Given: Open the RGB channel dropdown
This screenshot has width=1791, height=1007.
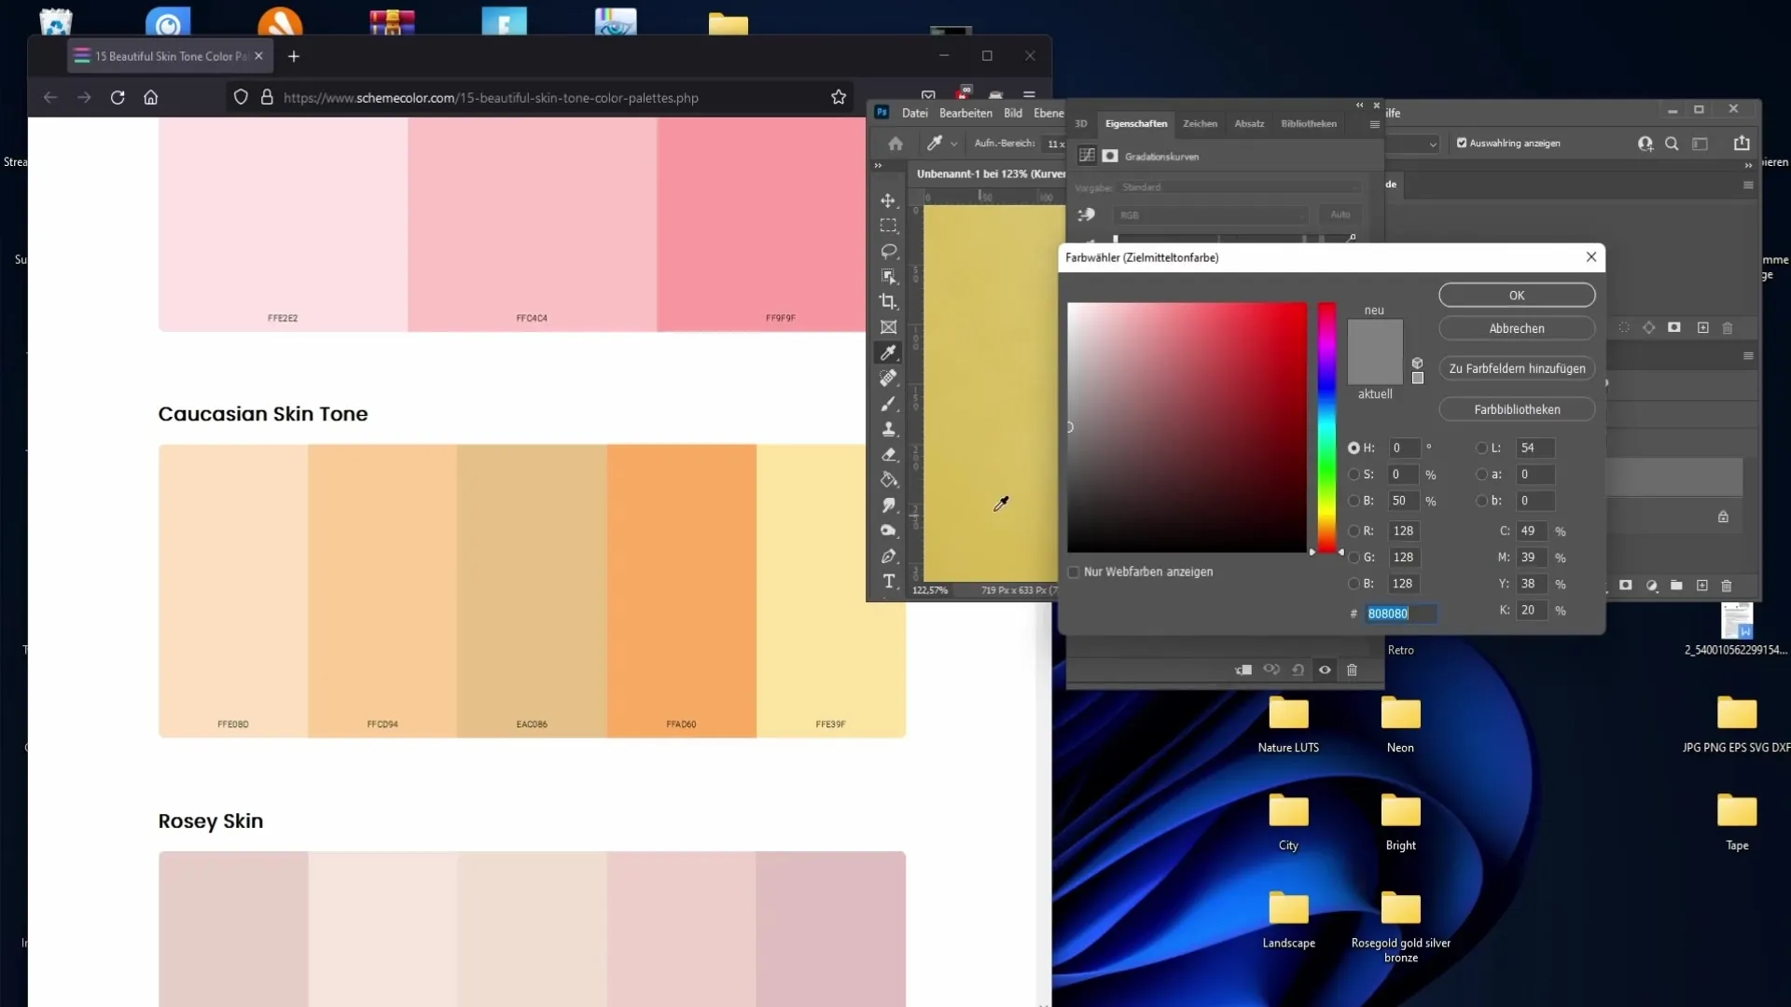Looking at the screenshot, I should pyautogui.click(x=1211, y=215).
